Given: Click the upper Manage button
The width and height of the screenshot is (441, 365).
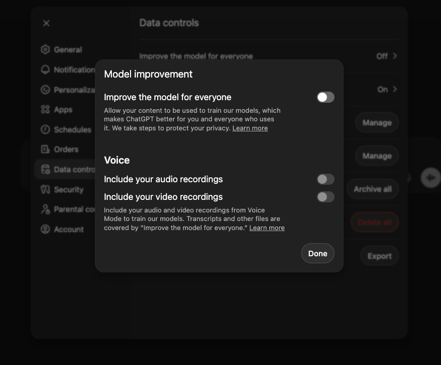Looking at the screenshot, I should click(x=377, y=122).
